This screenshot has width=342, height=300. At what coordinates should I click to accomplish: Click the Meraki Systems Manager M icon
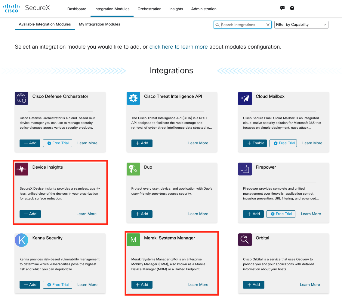[x=133, y=239]
